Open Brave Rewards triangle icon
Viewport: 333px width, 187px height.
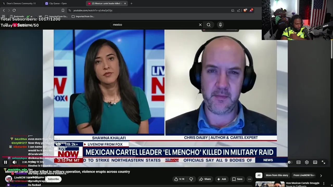(251, 10)
